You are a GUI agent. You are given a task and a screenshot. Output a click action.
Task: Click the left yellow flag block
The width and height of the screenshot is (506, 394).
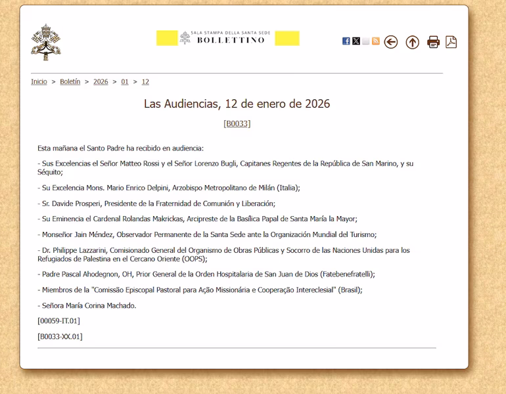coord(167,38)
